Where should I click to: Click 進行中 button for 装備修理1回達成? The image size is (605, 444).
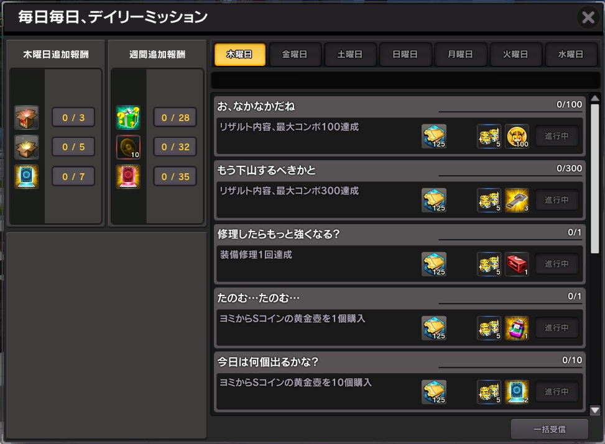[557, 264]
